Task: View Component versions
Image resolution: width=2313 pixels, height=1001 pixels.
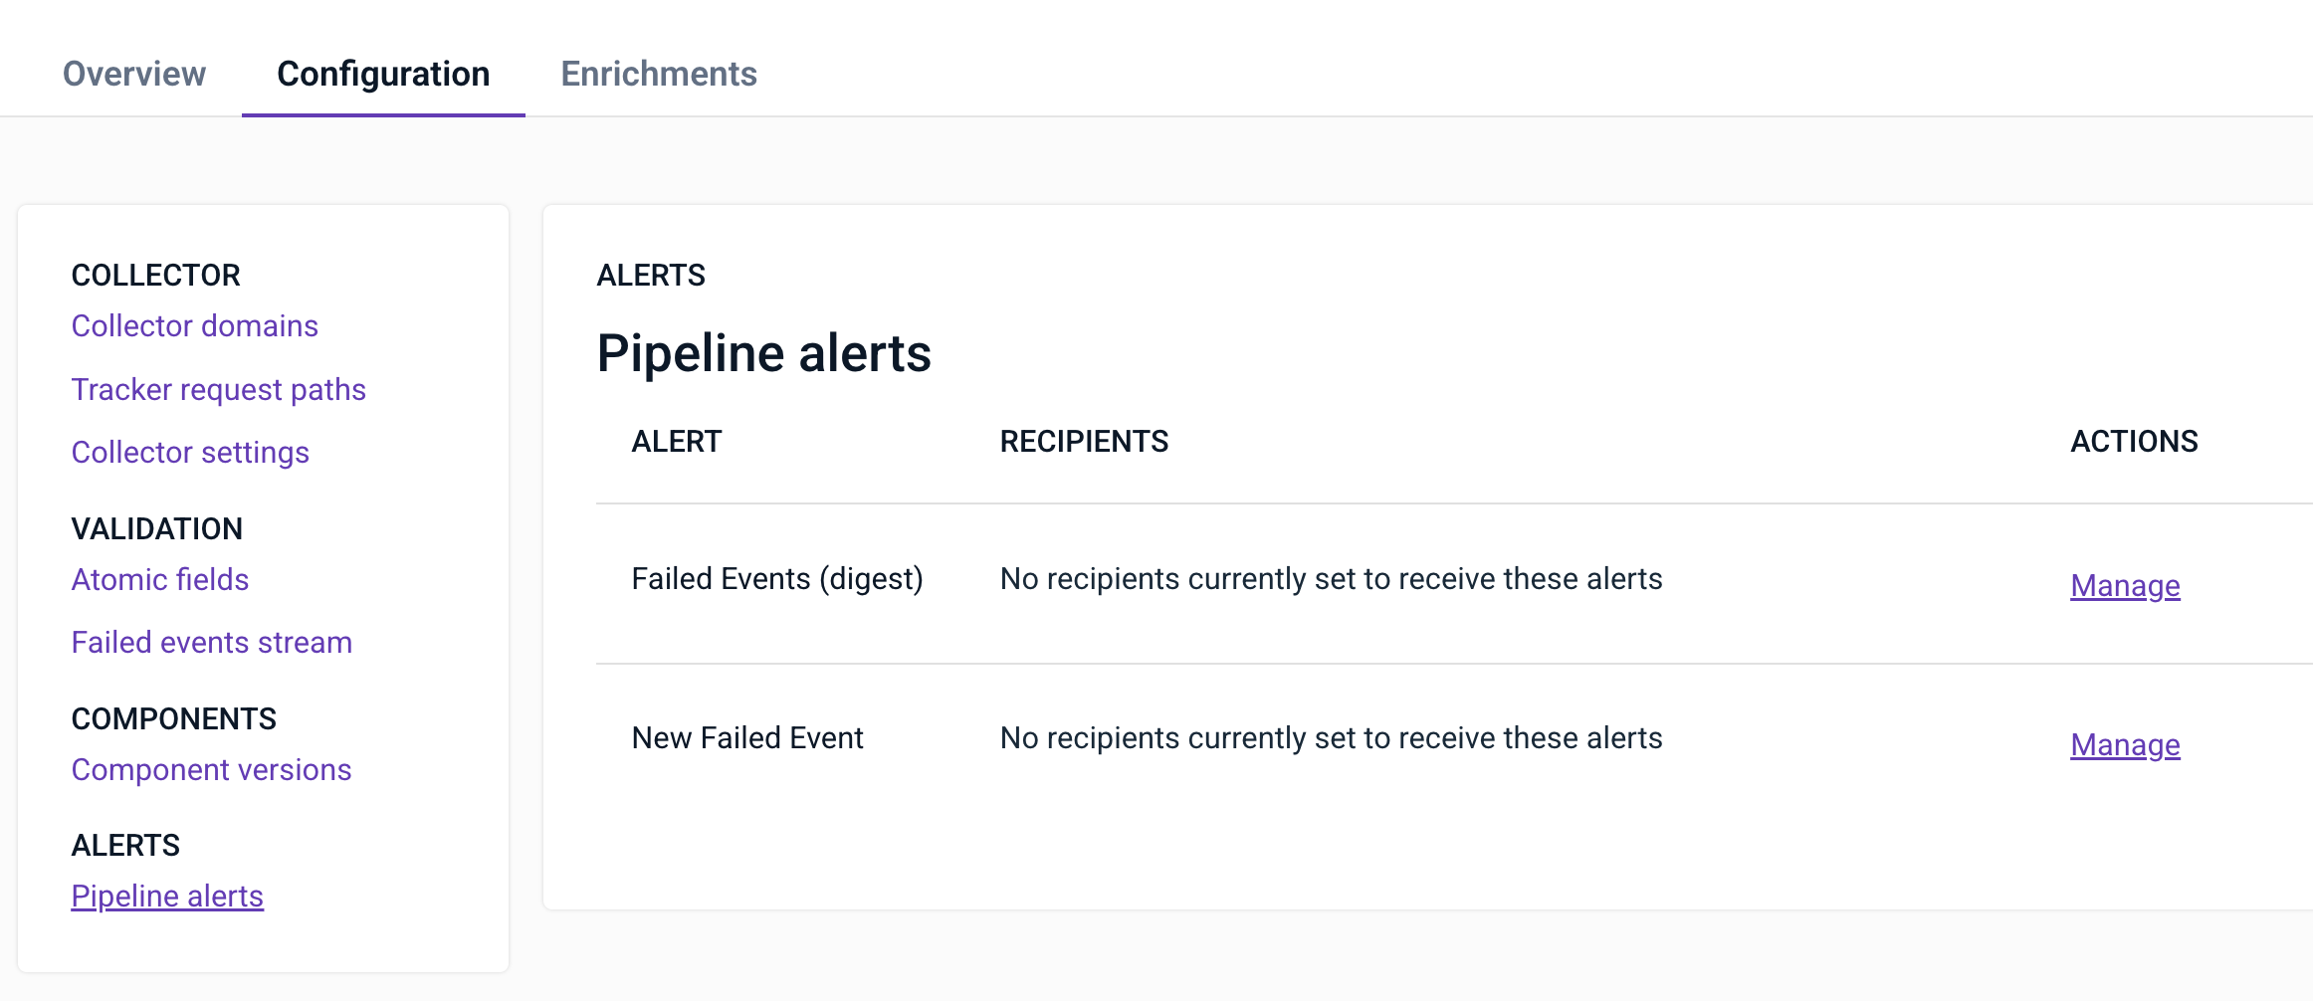Action: point(212,770)
